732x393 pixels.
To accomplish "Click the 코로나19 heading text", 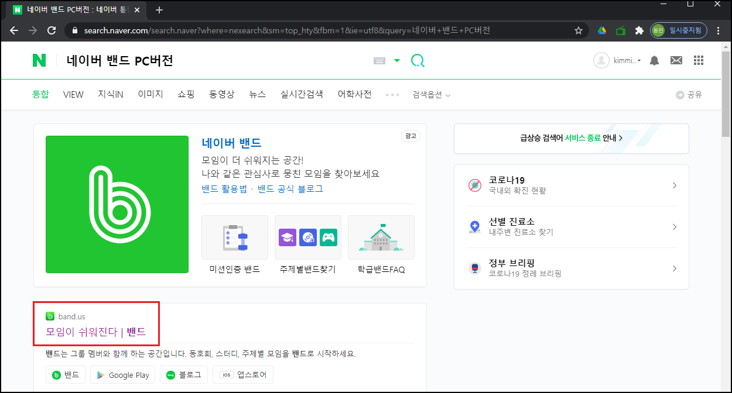I will click(507, 180).
